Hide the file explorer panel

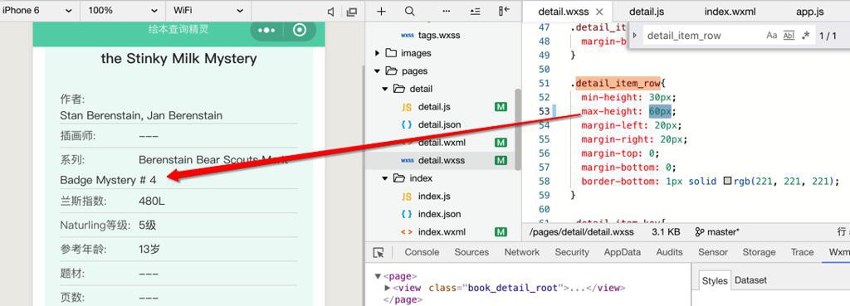504,12
